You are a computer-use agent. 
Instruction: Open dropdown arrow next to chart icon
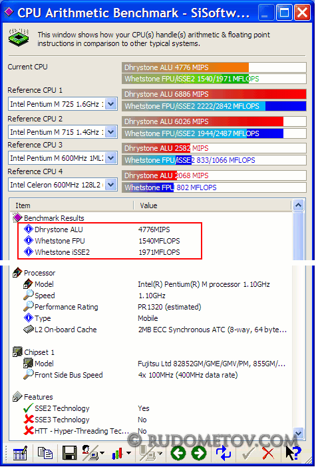click(x=128, y=453)
